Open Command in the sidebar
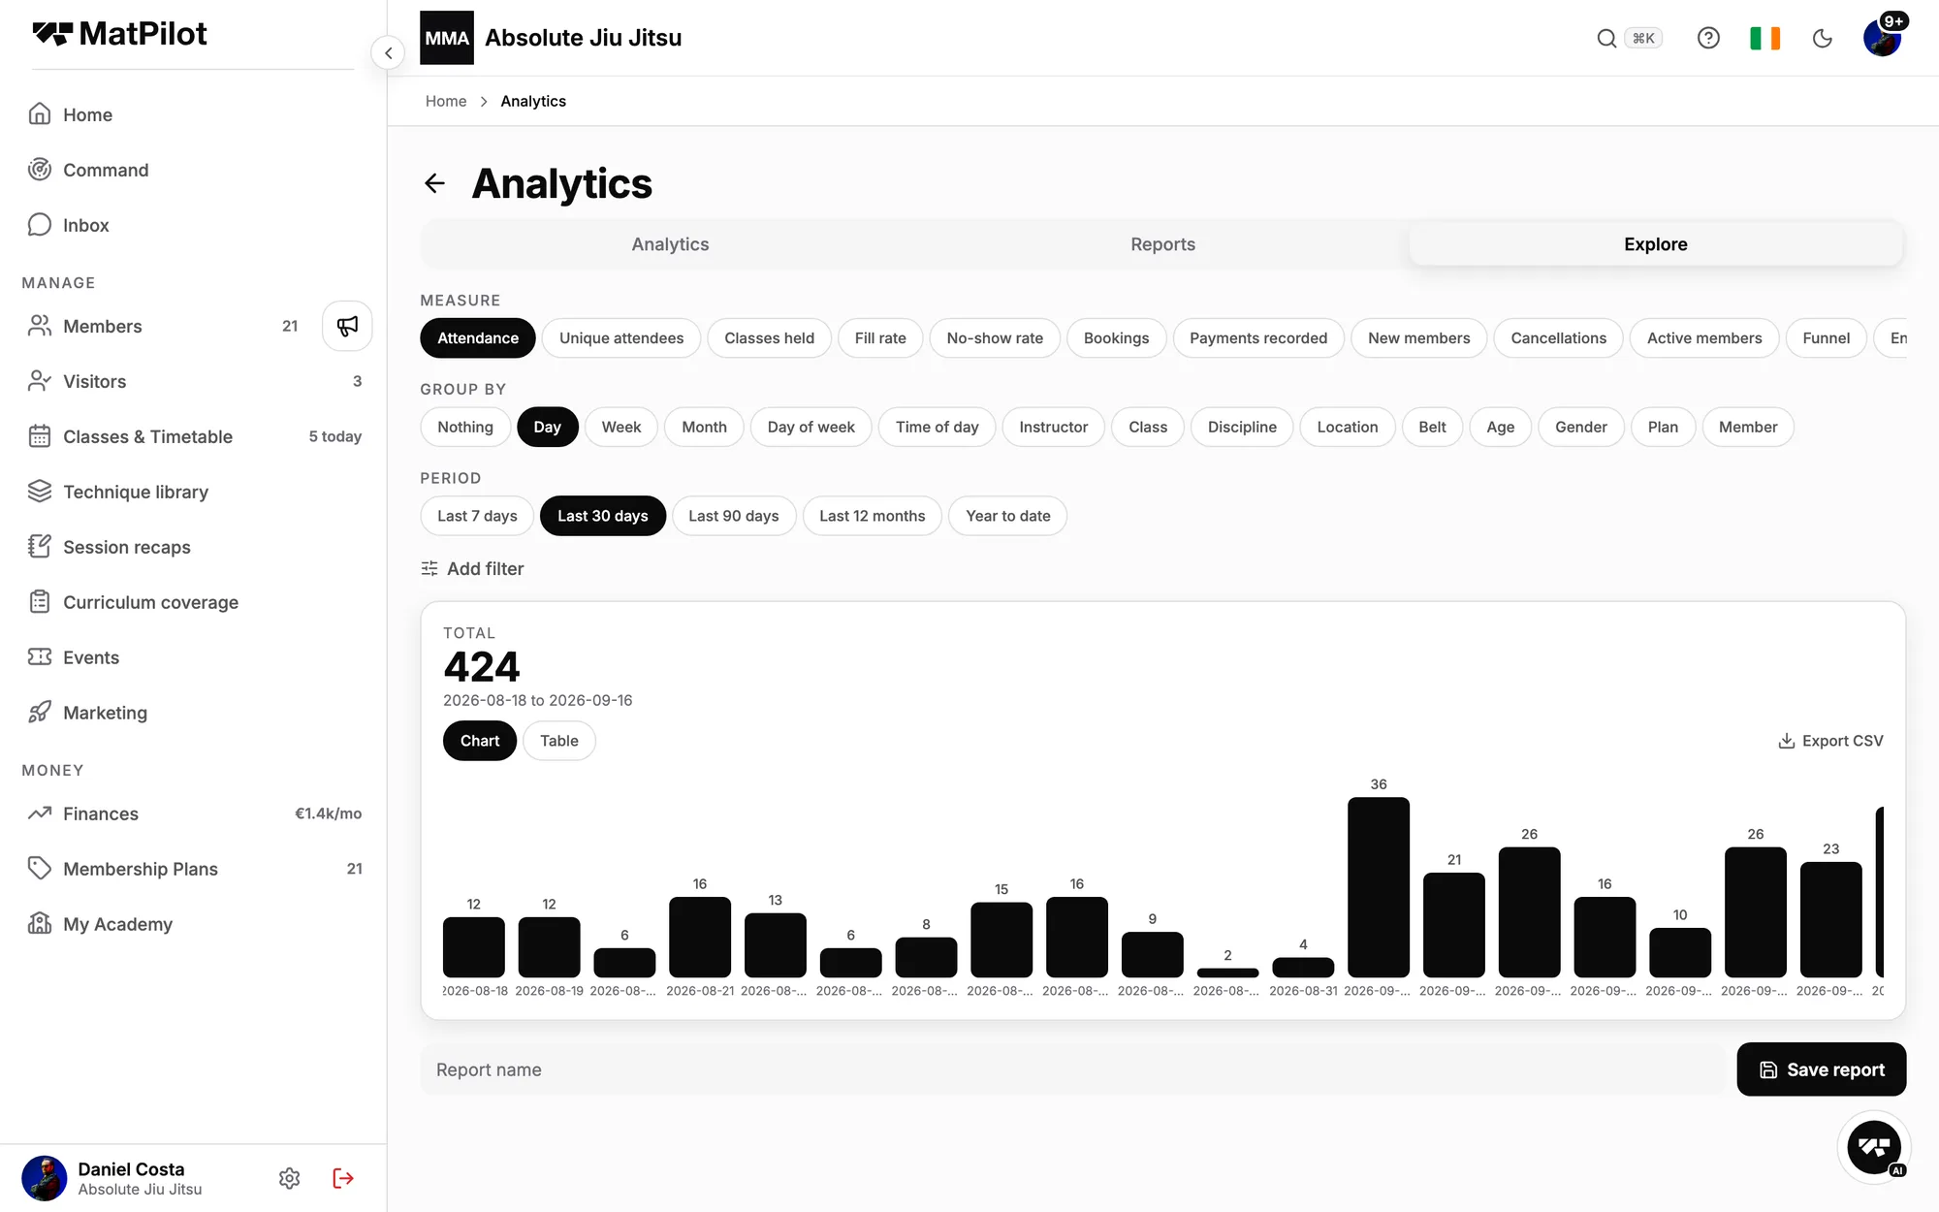Viewport: 1939px width, 1212px height. [x=194, y=170]
